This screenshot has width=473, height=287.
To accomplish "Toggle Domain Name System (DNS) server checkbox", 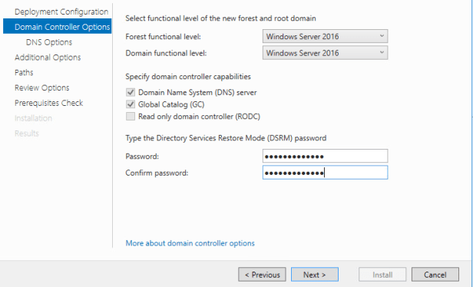I will point(131,92).
